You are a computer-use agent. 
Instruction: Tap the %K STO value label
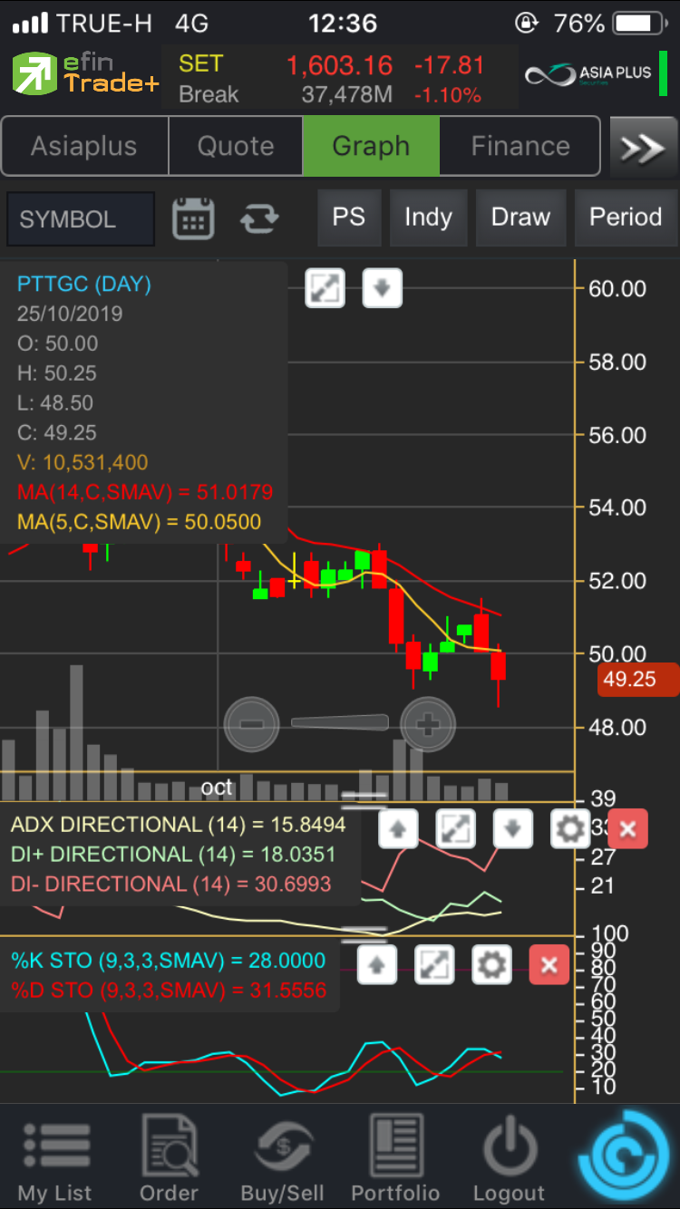tap(168, 961)
